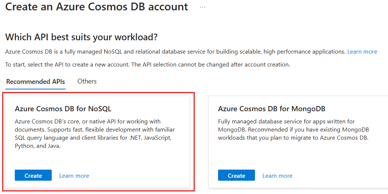This screenshot has width=388, height=194.
Task: Click the API selection cannot be changed note
Action: point(147,65)
